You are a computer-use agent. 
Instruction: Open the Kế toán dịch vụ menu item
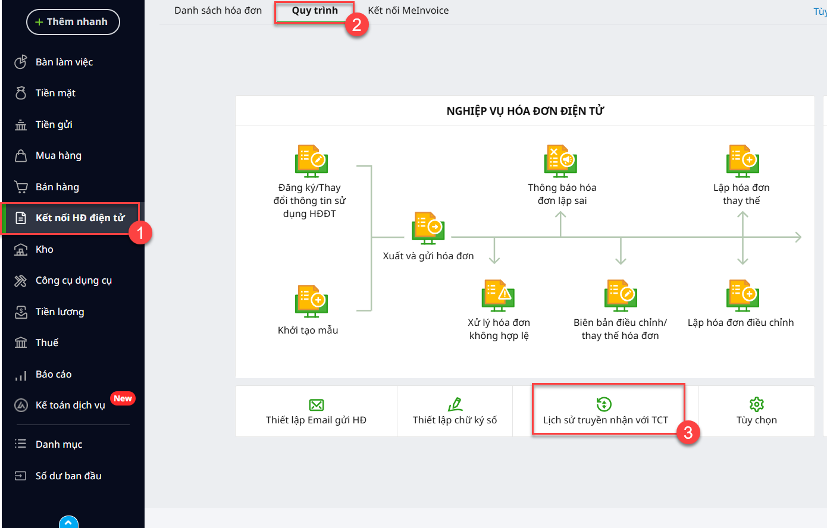70,405
